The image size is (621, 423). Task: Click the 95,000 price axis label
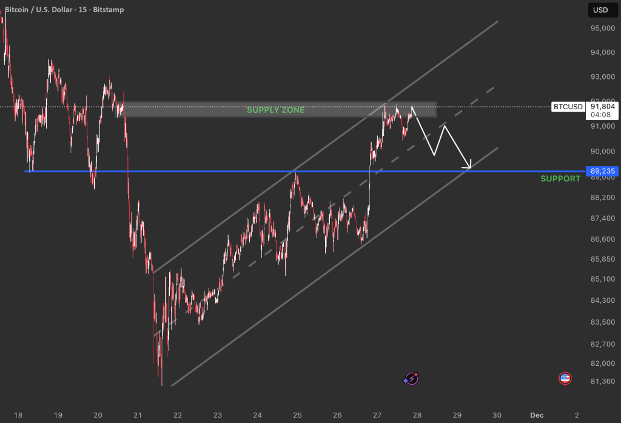tap(600, 28)
